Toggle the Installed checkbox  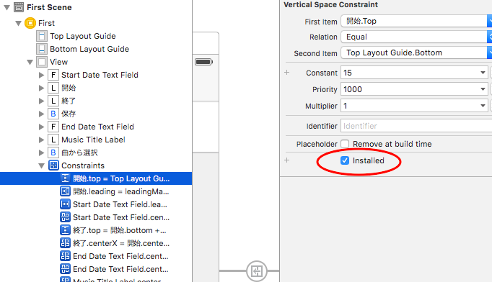(345, 160)
